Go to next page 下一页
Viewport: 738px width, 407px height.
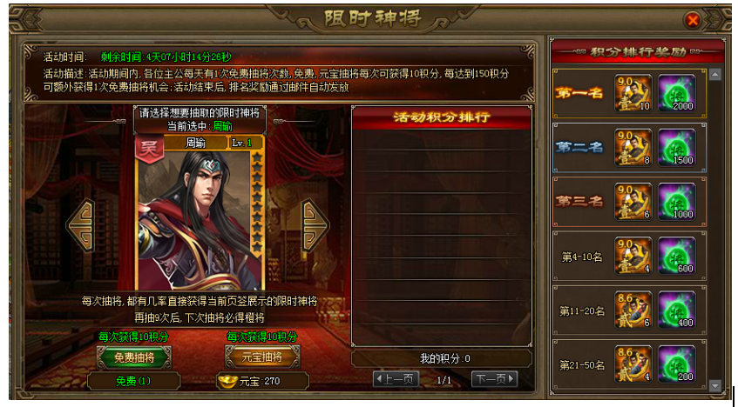[x=494, y=379]
